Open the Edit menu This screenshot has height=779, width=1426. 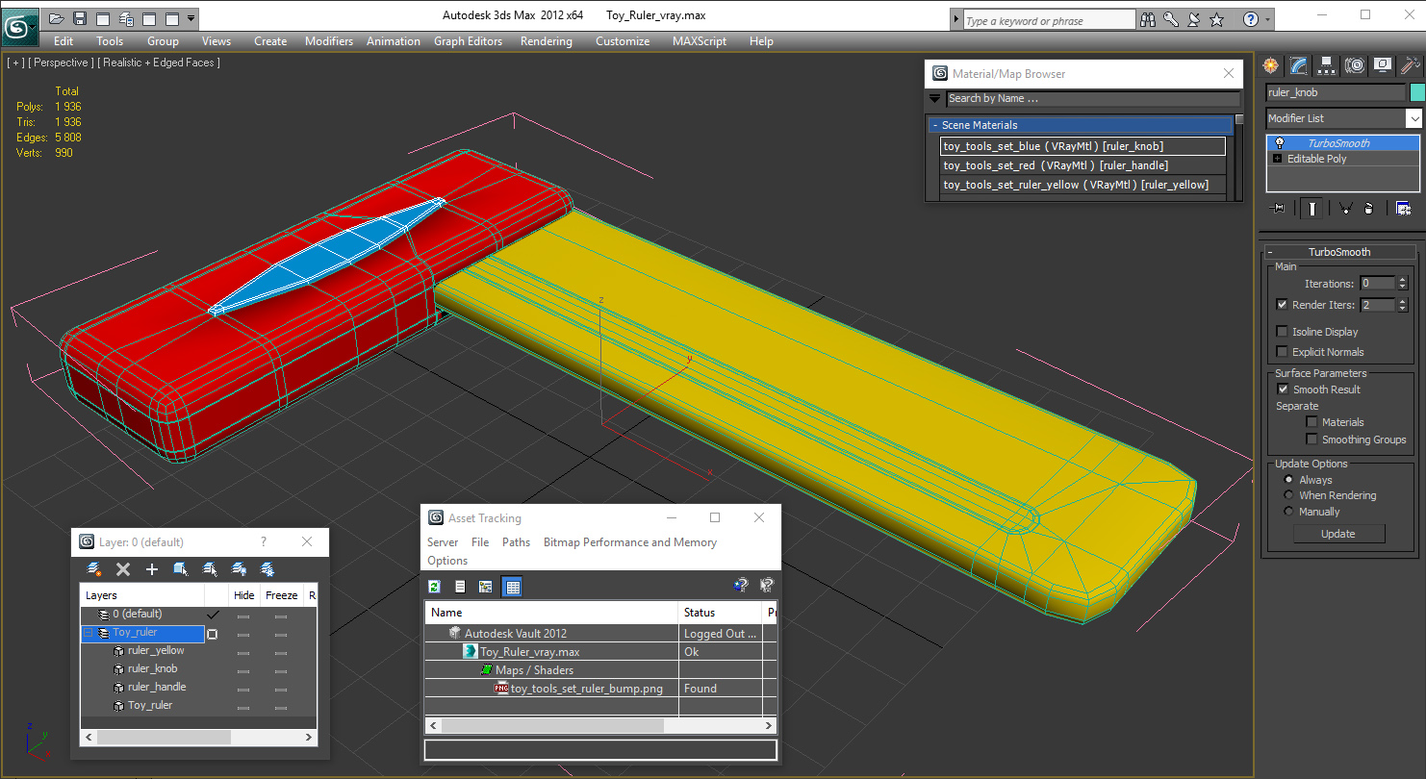point(64,41)
